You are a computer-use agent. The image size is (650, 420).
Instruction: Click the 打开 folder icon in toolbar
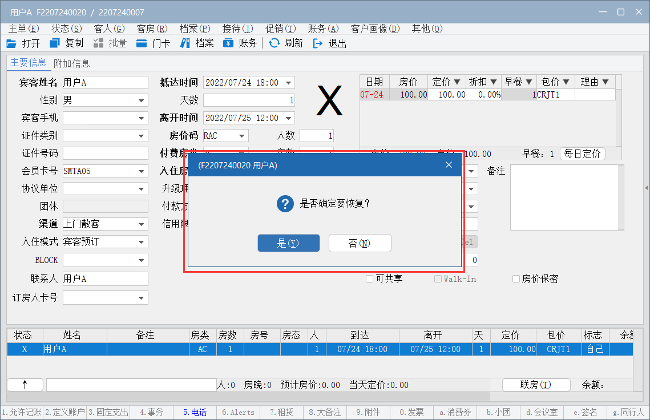tap(11, 43)
